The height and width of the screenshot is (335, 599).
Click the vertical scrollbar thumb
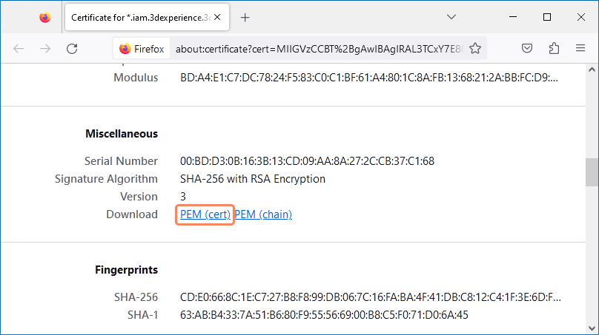(592, 172)
